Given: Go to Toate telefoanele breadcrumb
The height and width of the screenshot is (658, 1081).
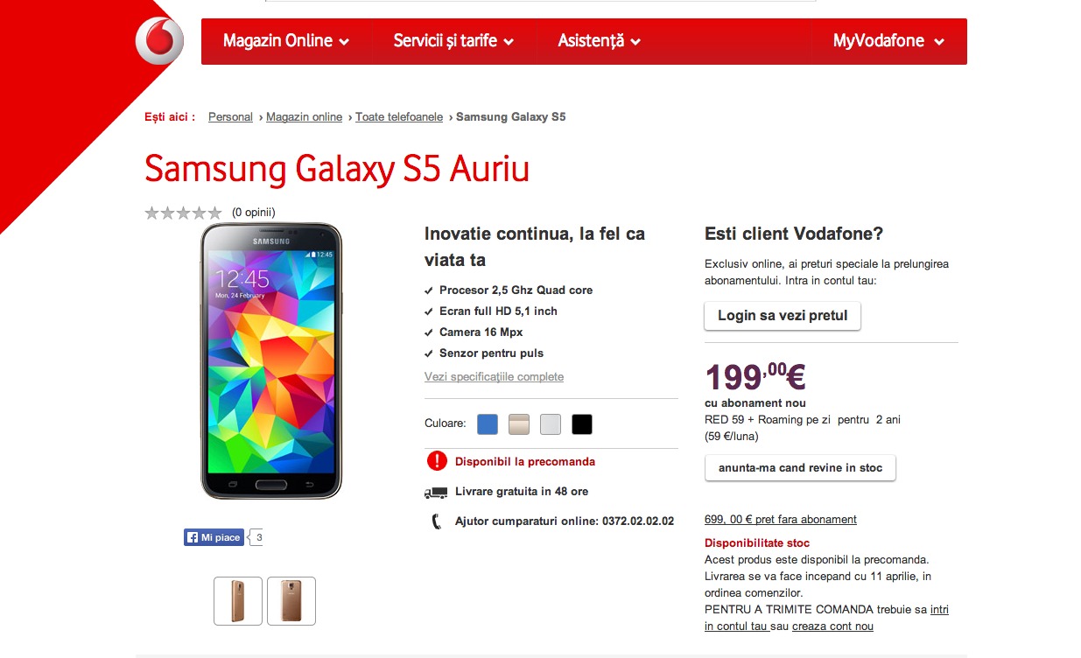Looking at the screenshot, I should click(399, 117).
